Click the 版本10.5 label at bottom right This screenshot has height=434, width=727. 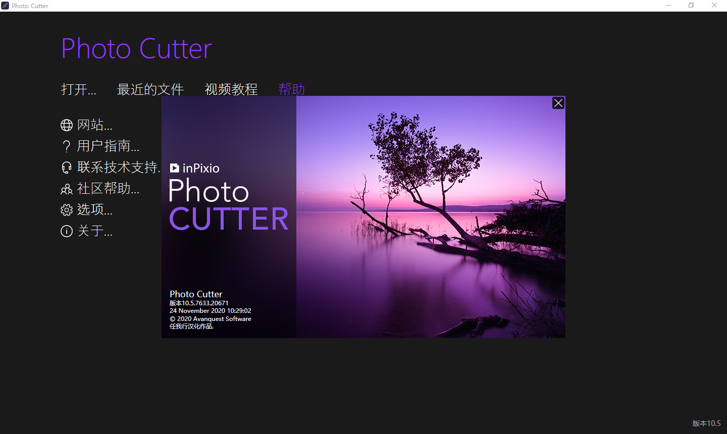706,423
